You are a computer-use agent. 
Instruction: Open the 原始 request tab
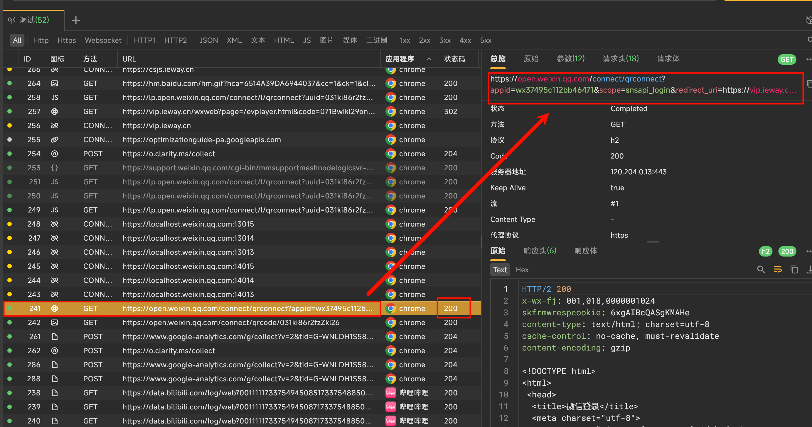[x=531, y=59]
